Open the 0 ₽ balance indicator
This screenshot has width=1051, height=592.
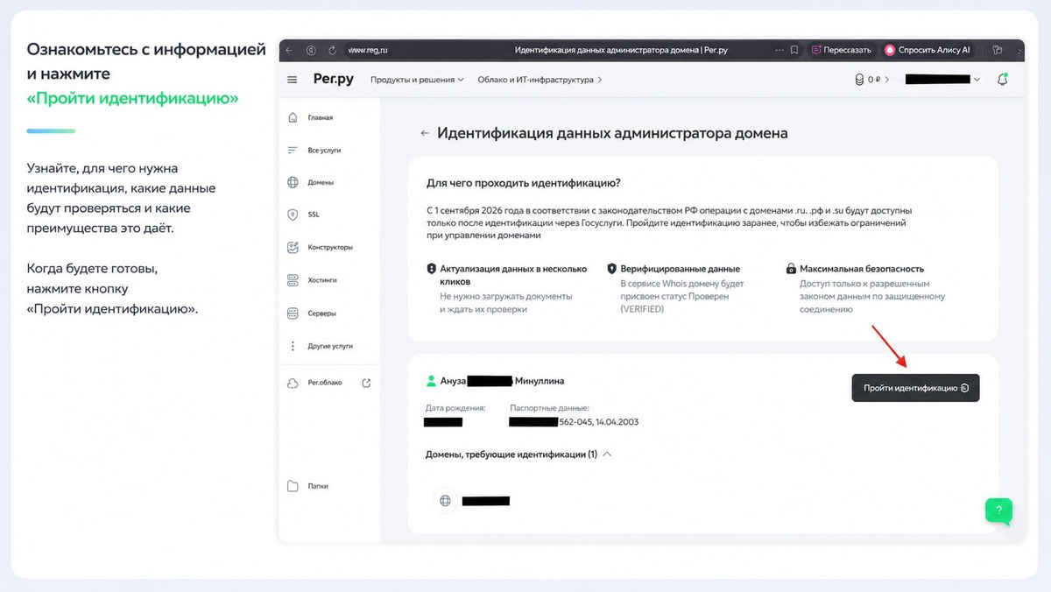[x=871, y=80]
